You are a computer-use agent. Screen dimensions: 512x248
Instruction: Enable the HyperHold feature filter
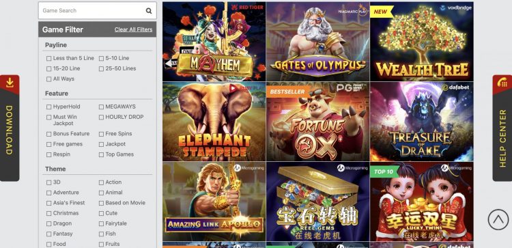tap(49, 107)
